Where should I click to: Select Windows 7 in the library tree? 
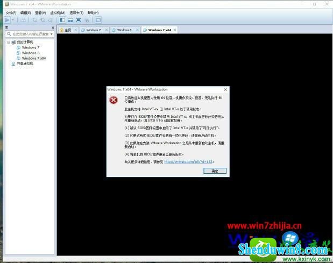(x=31, y=47)
